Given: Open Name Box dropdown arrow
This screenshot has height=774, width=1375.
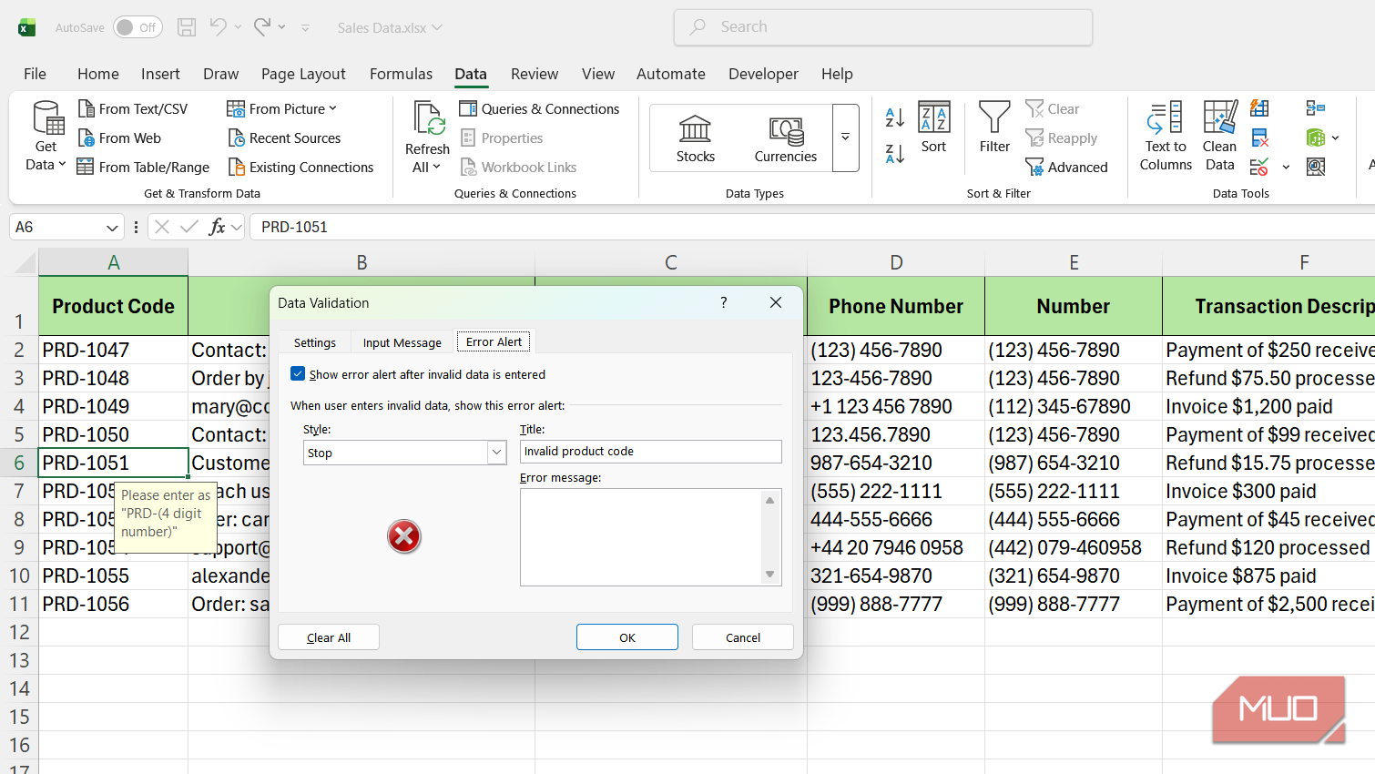Looking at the screenshot, I should (x=112, y=228).
